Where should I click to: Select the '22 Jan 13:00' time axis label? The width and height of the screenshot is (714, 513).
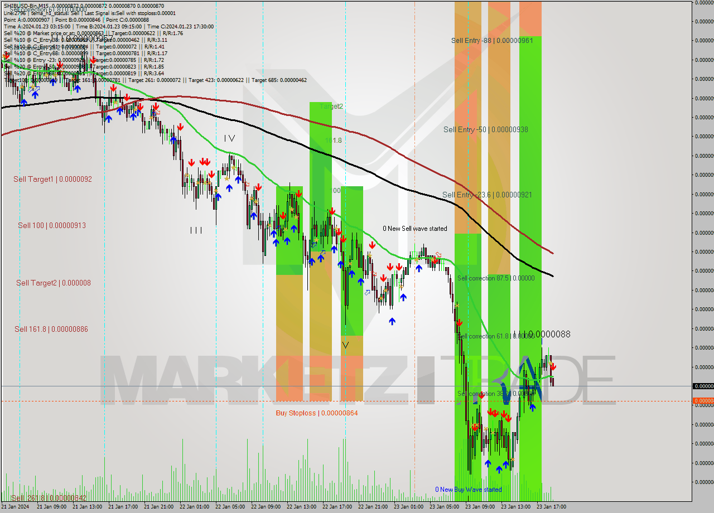point(302,507)
